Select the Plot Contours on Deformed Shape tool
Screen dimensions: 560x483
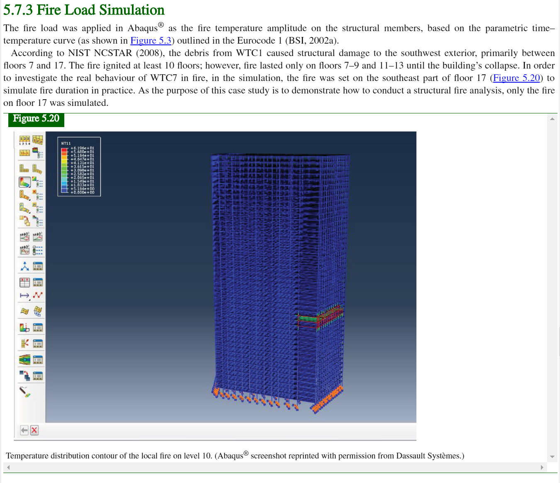24,182
